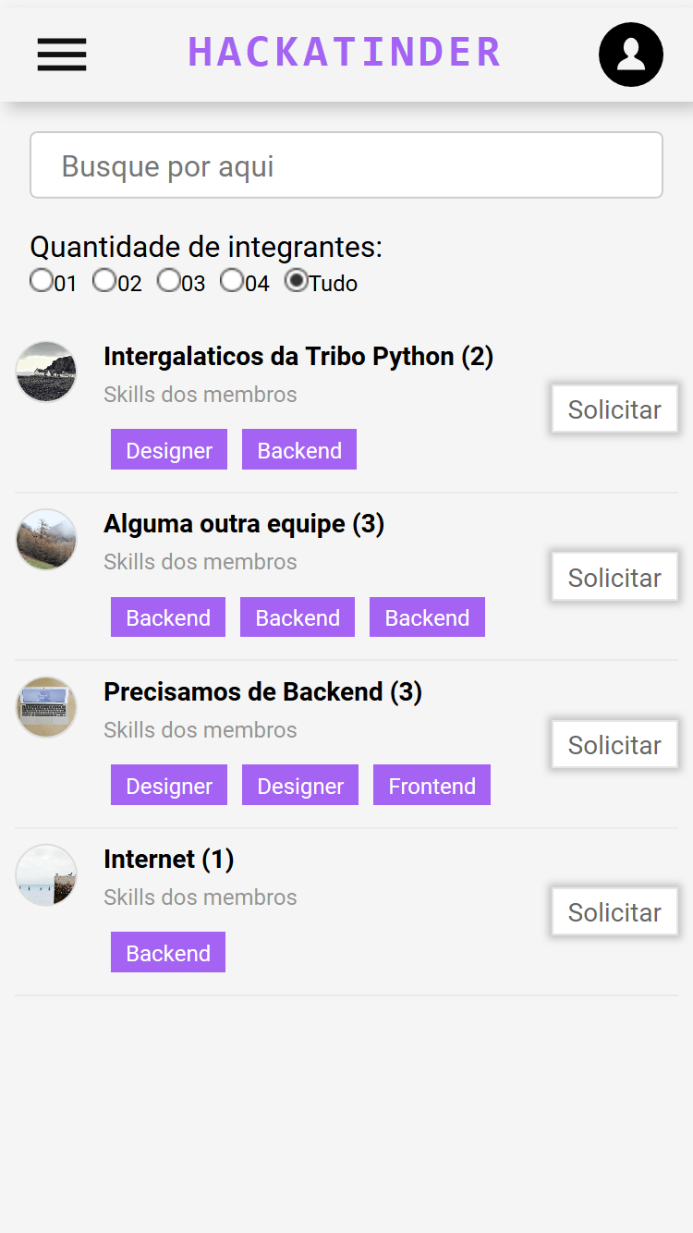Click the keyboard avatar for Precisamos de Backend
The image size is (693, 1233).
[45, 707]
